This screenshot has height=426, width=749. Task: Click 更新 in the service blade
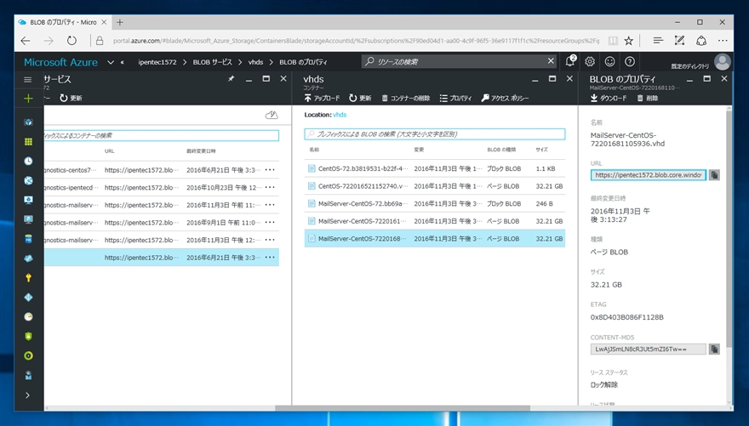click(x=71, y=98)
